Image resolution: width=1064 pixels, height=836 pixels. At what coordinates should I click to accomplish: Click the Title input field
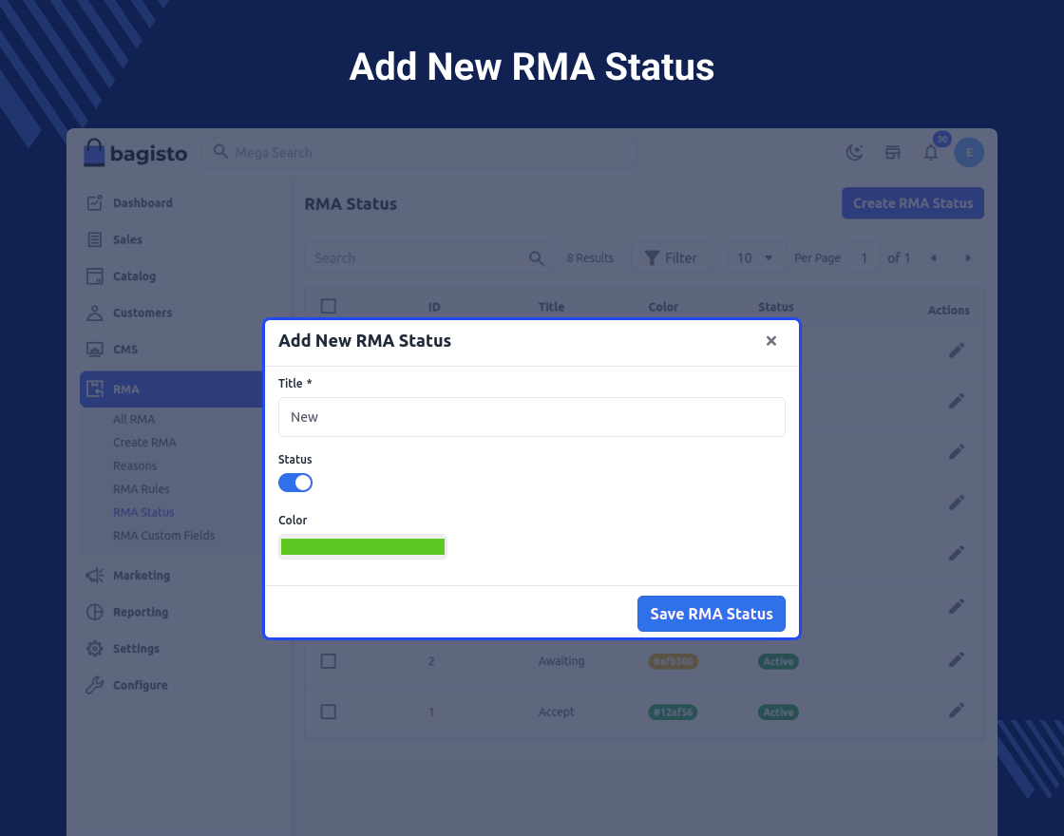[532, 417]
